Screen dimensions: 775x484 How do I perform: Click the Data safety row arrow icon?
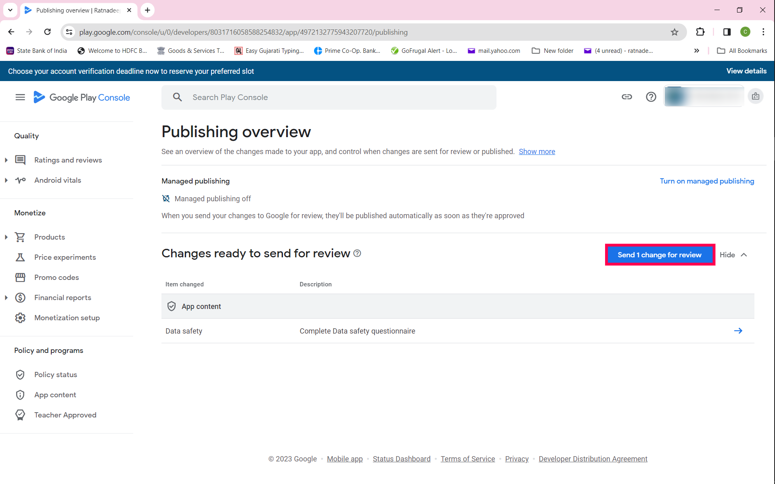738,331
